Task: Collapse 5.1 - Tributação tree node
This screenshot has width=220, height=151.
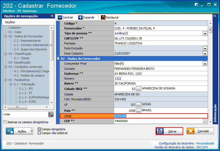Action: [x=11, y=84]
